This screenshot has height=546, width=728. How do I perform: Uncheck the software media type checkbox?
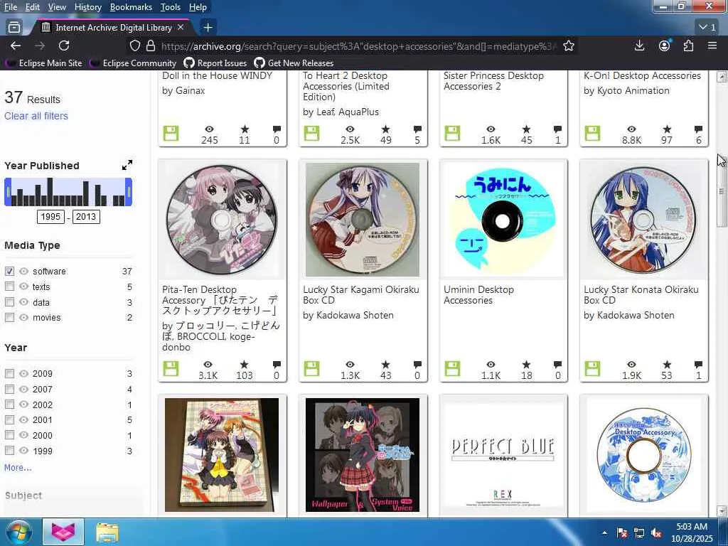(x=9, y=271)
